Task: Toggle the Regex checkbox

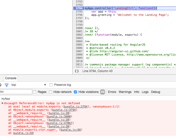Action: (35, 92)
